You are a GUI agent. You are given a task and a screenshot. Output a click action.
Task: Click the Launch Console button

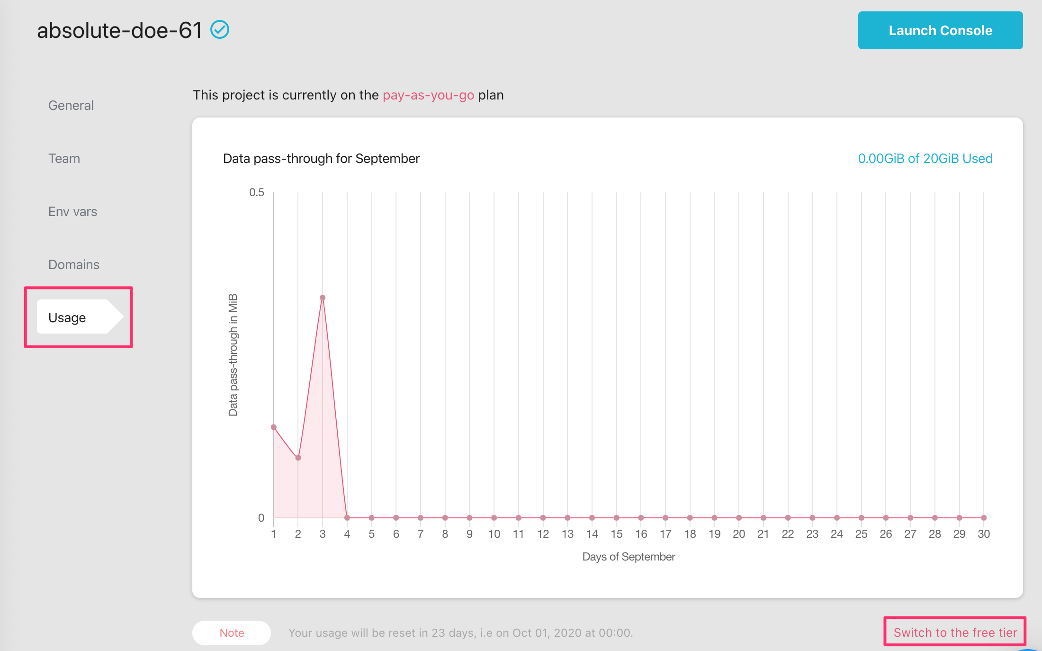tap(940, 30)
